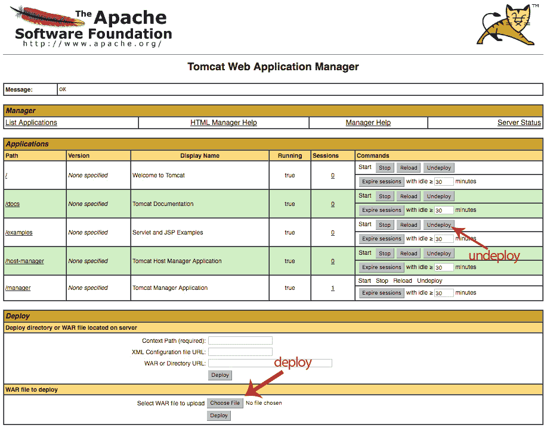Focus the XML Configuration file URL field
The image size is (544, 428).
240,352
